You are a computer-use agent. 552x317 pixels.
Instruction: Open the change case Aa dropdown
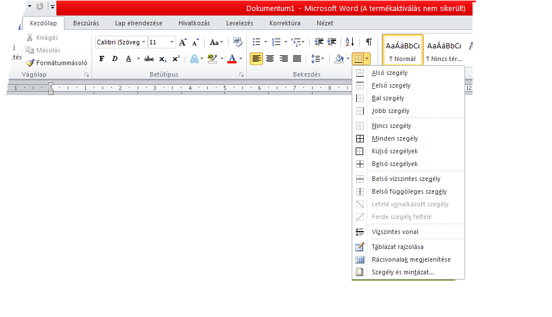[x=216, y=42]
